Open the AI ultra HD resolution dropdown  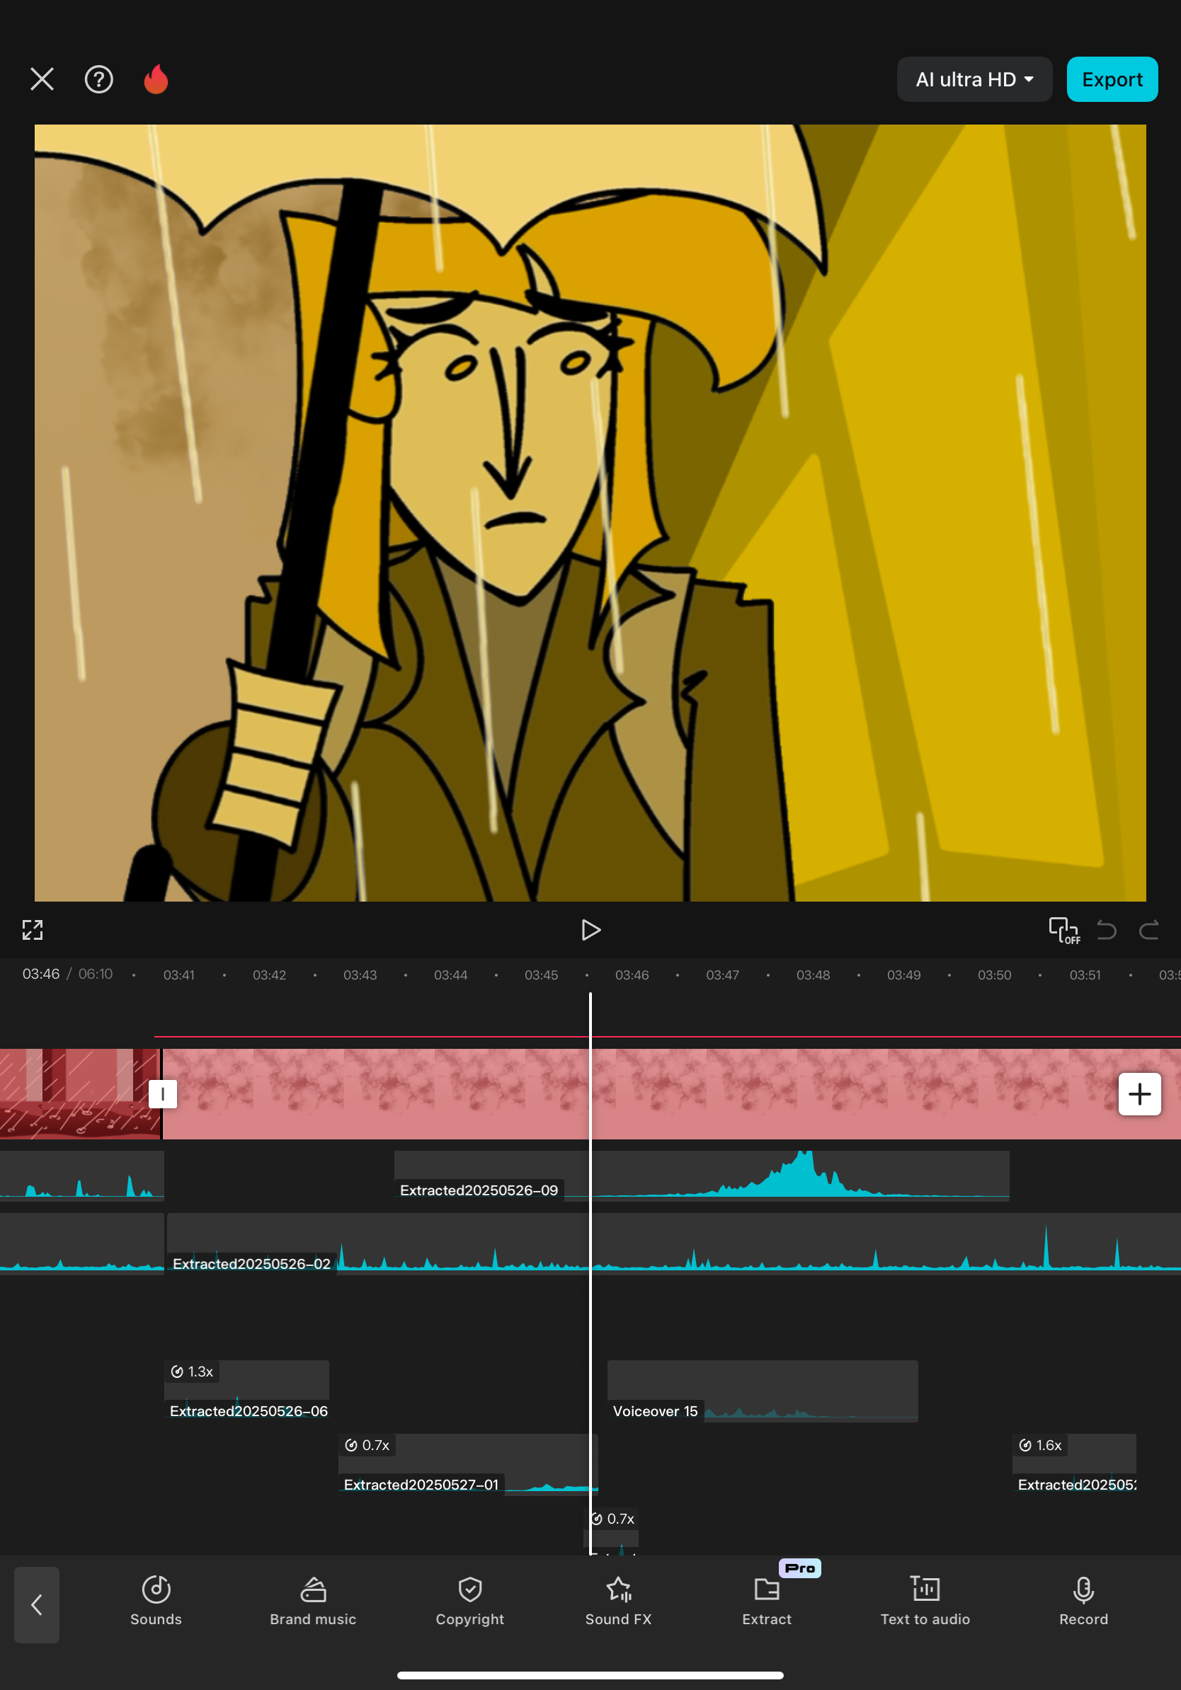tap(974, 79)
